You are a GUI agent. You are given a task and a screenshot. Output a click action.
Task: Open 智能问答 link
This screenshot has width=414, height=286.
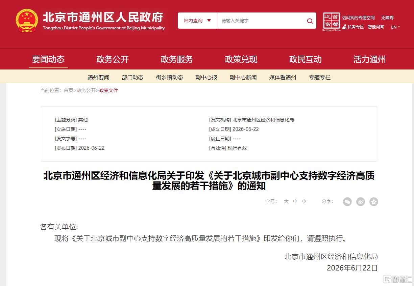click(376, 27)
